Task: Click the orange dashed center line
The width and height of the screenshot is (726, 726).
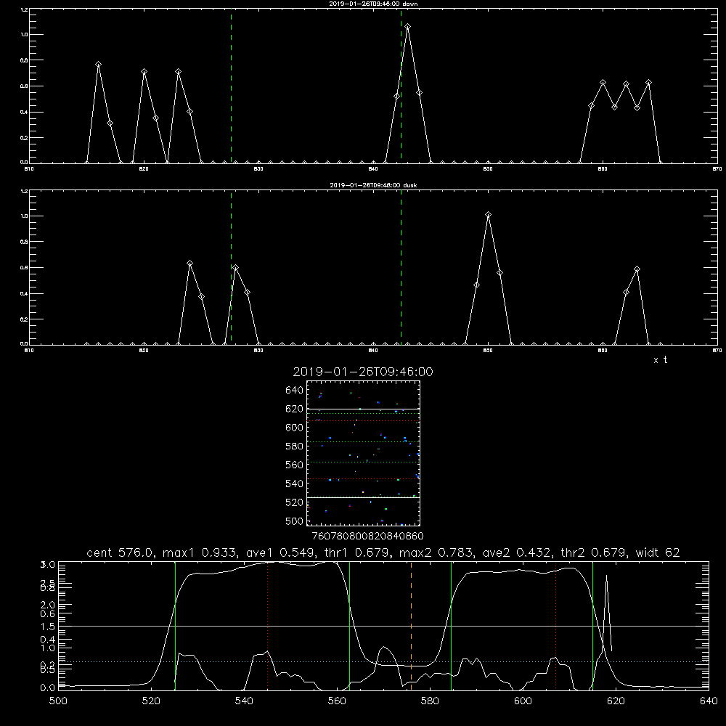Action: 411,625
